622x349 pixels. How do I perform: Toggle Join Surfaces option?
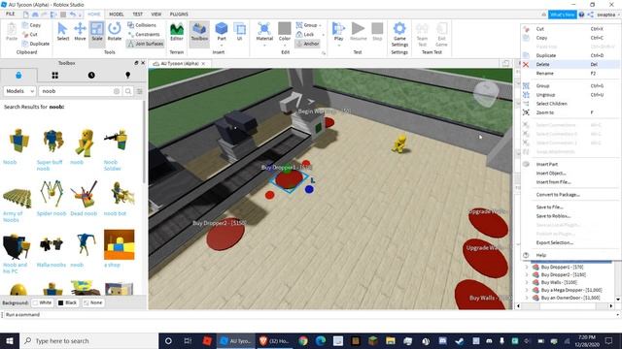click(x=145, y=44)
